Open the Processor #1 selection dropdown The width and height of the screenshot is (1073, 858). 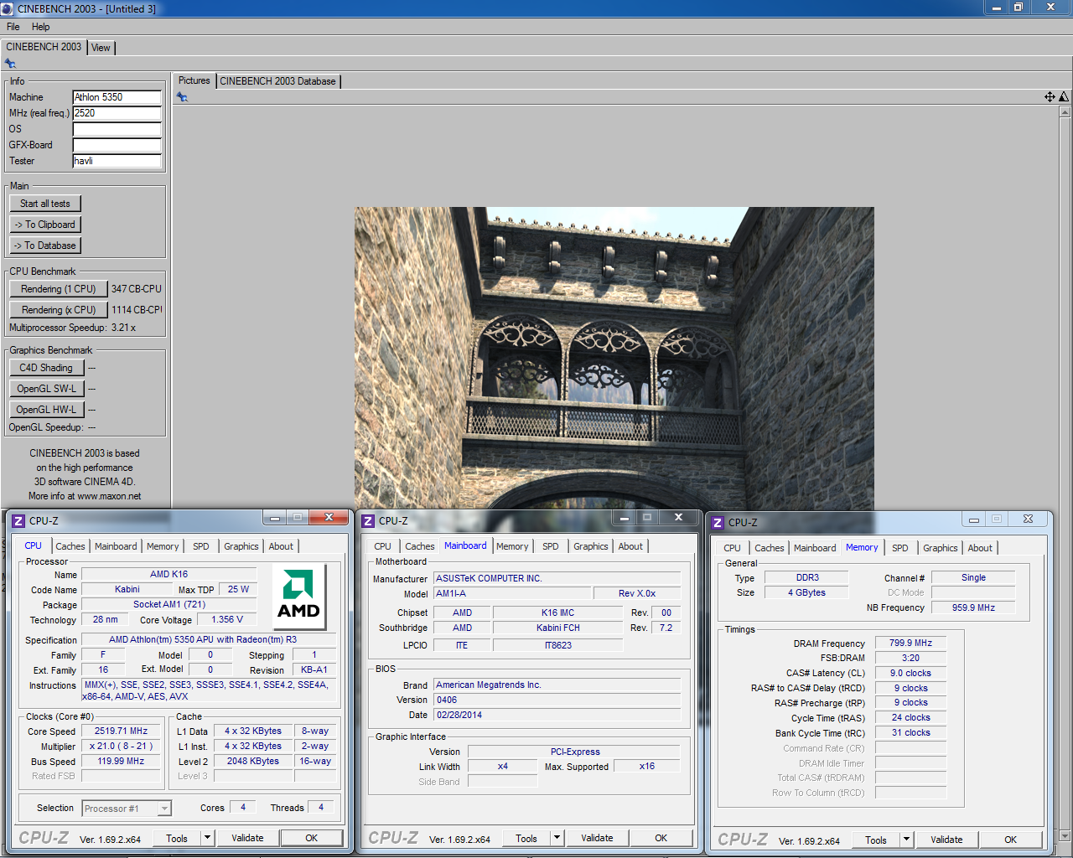[x=164, y=809]
